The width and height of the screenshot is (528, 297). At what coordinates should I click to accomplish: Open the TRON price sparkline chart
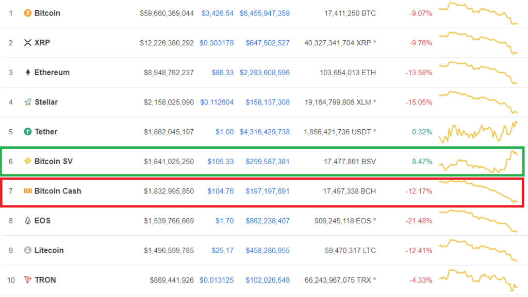pyautogui.click(x=478, y=280)
